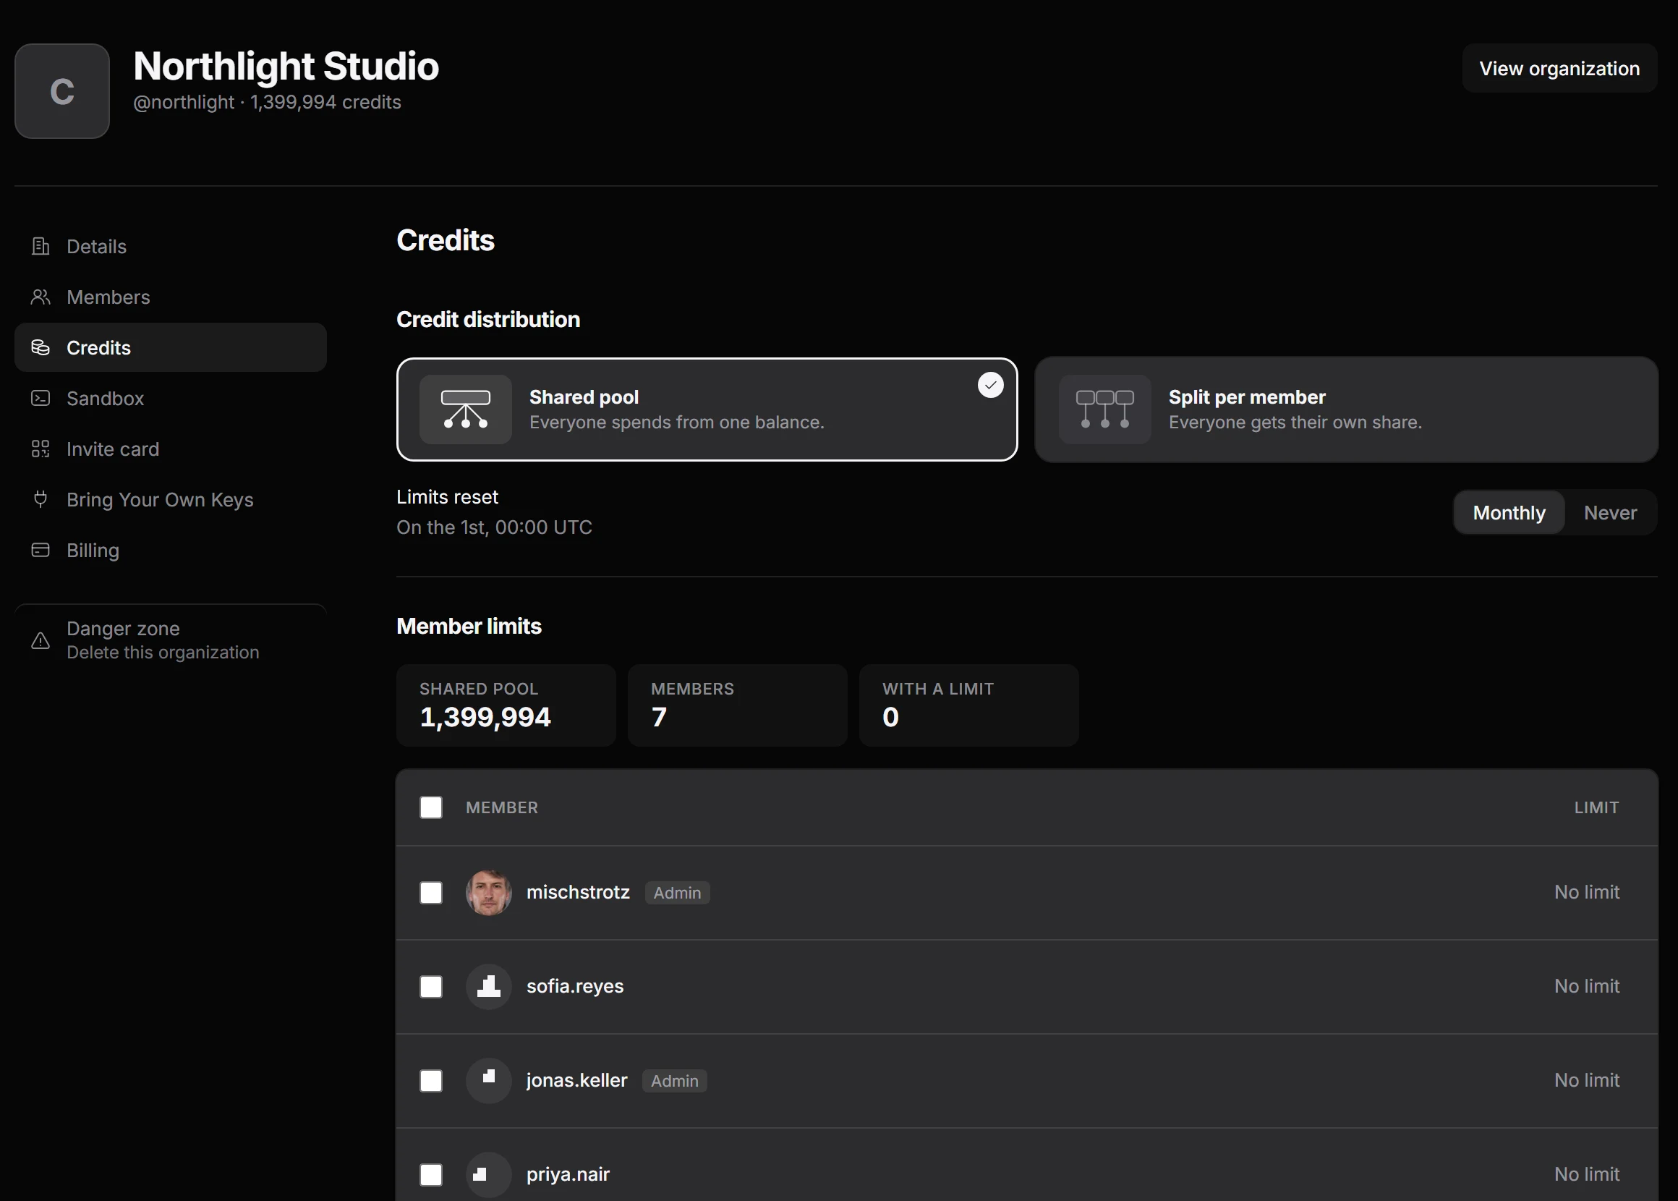Click the checkmark on Shared pool card

tap(991, 386)
